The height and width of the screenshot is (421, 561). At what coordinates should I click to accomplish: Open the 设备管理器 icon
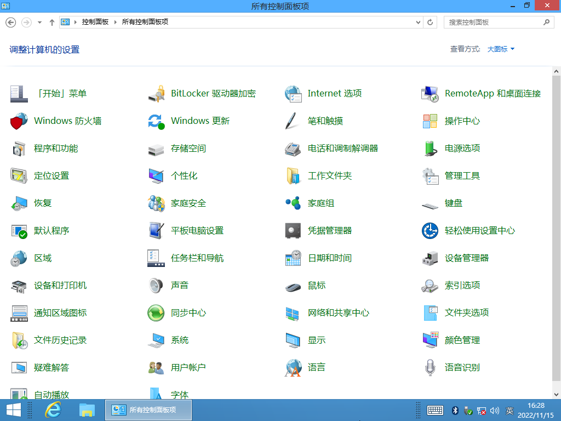[430, 258]
